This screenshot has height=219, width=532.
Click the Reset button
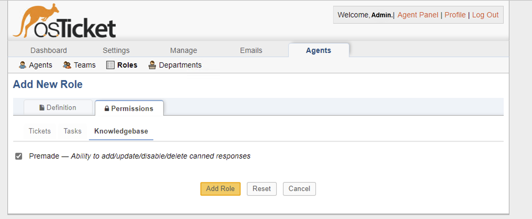point(262,189)
